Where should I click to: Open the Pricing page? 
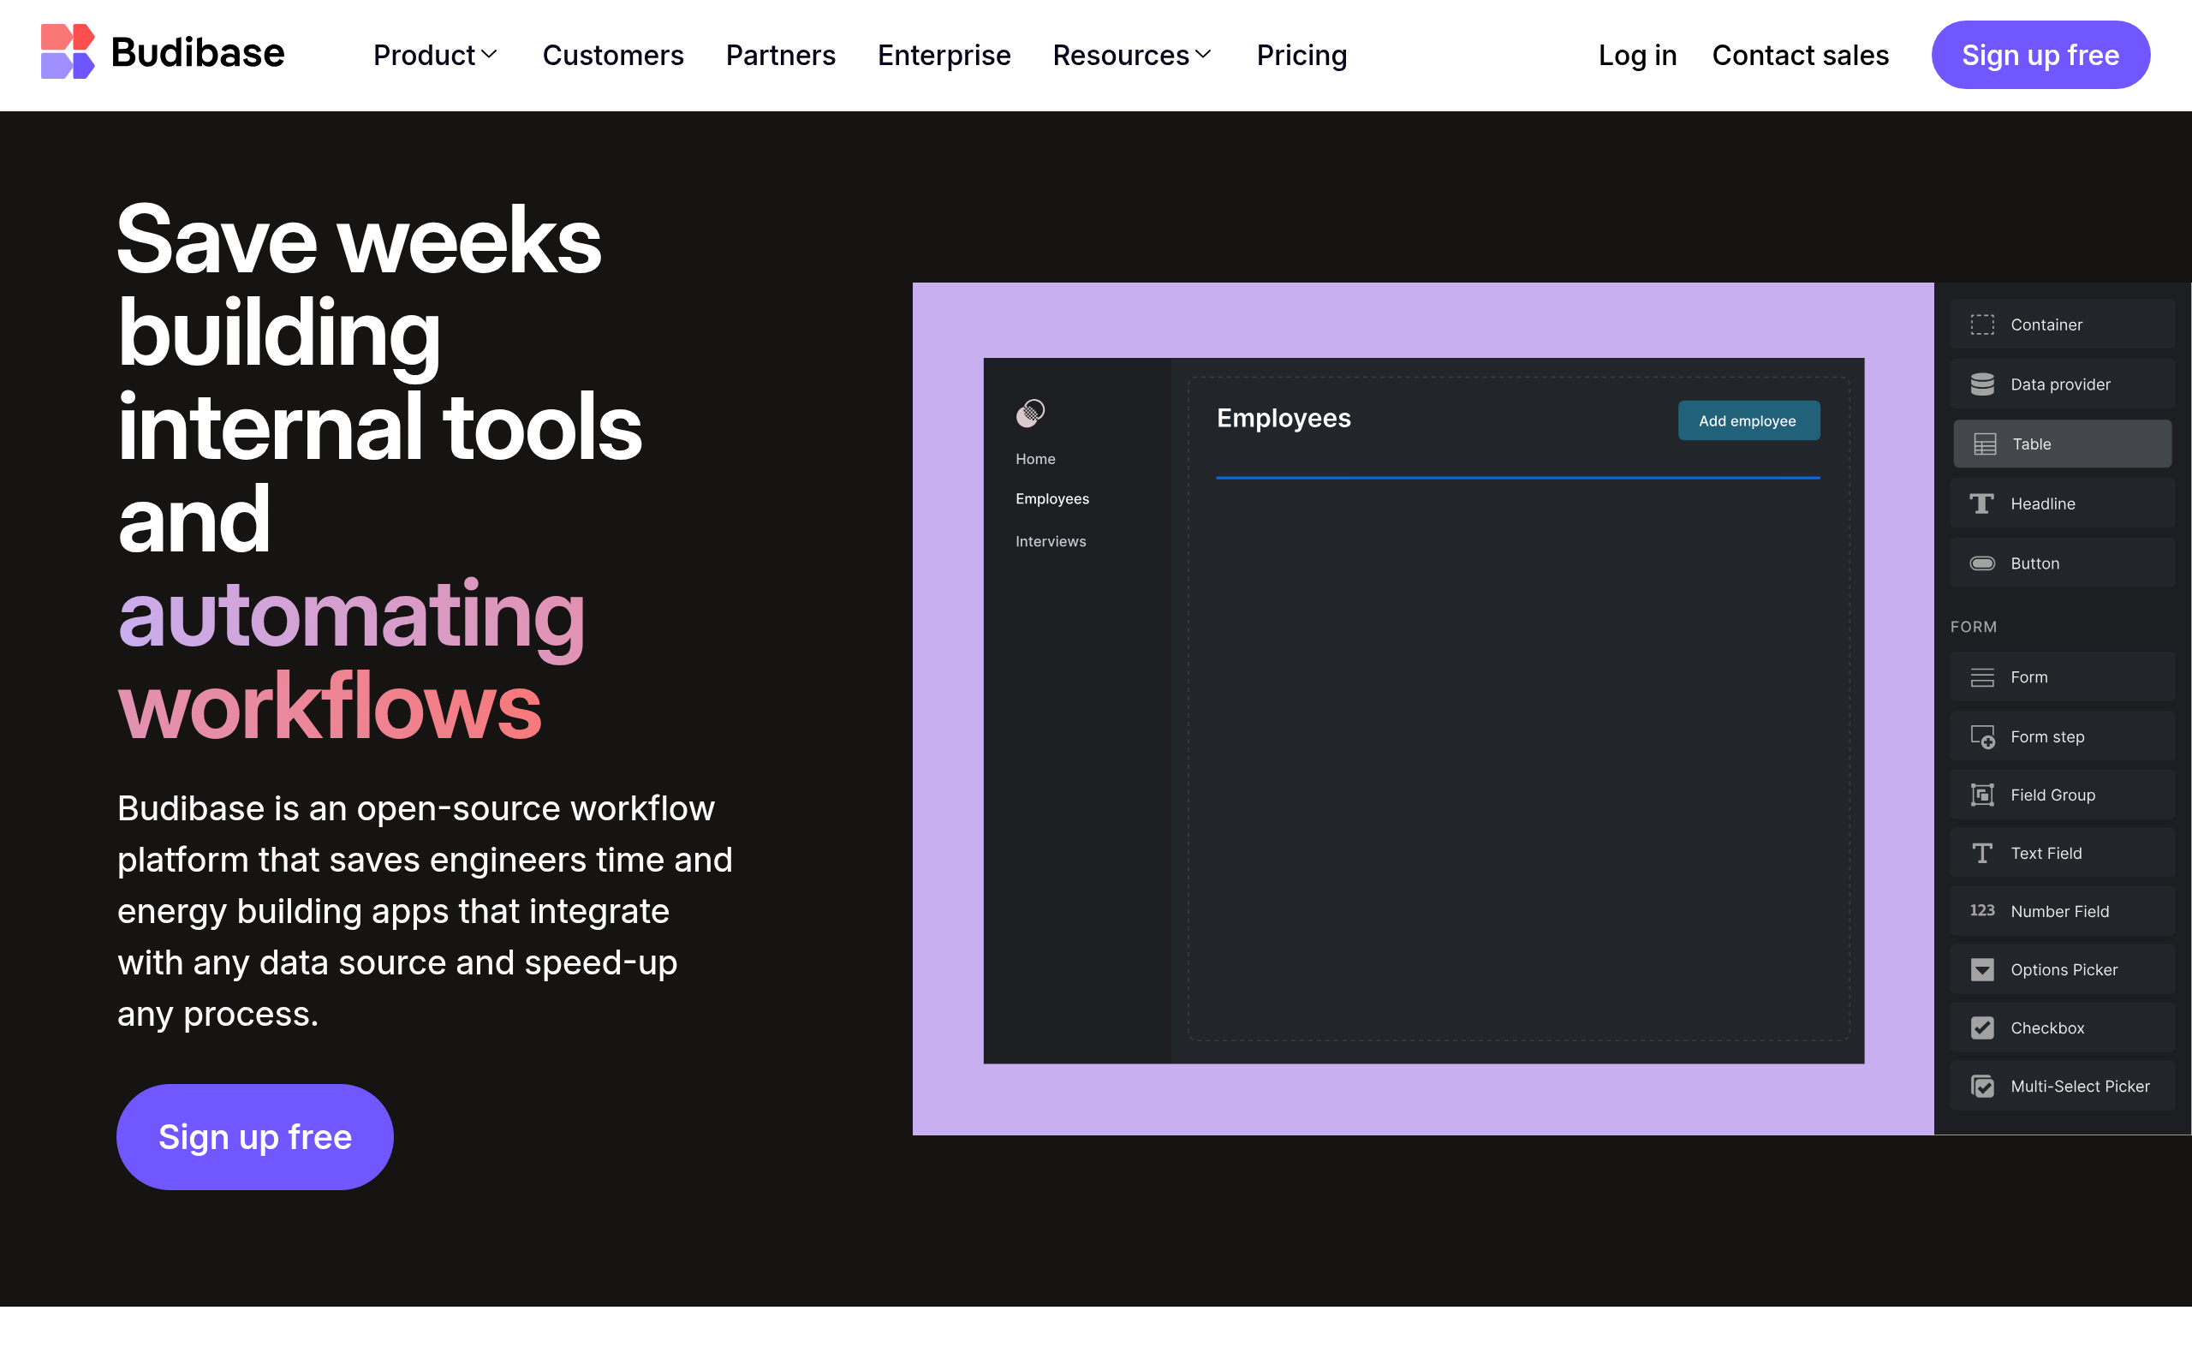1301,54
